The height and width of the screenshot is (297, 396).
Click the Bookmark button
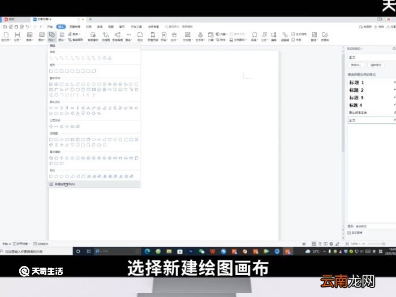296,40
